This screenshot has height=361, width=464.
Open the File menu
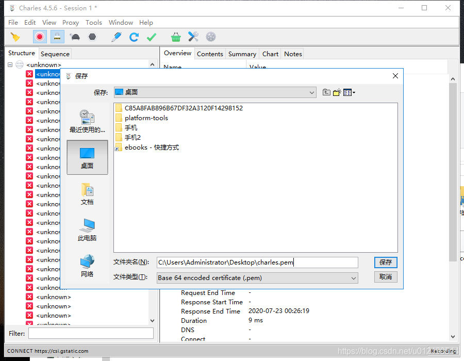(13, 23)
